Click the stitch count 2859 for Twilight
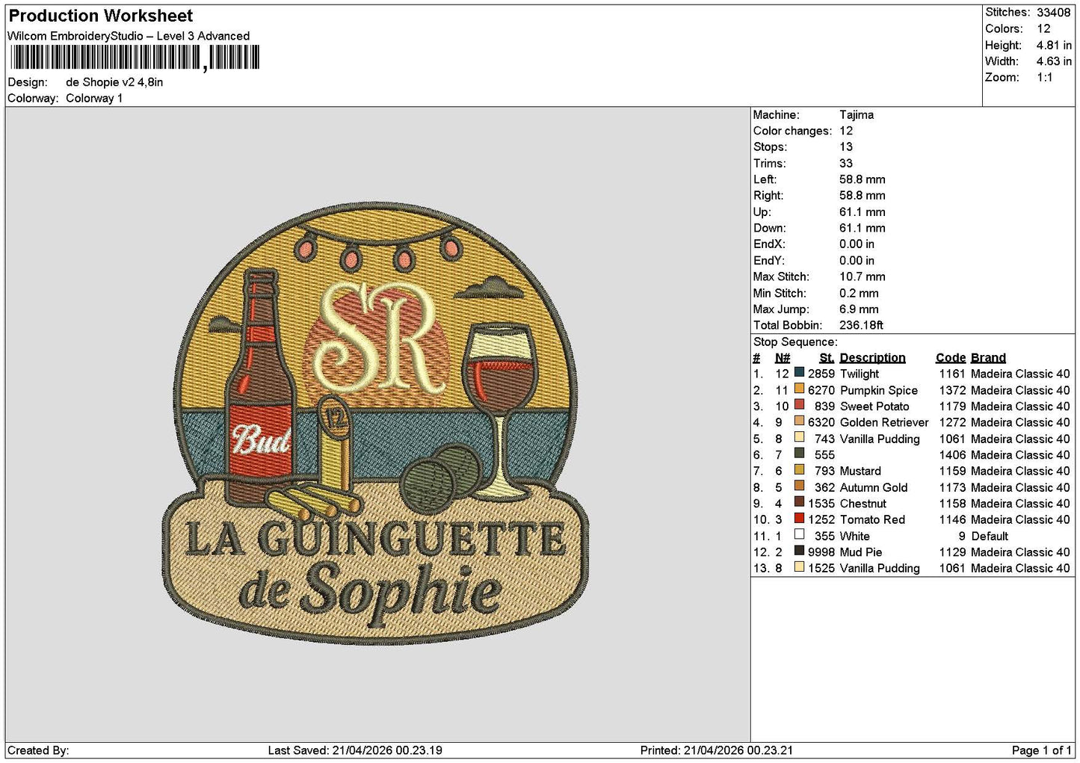This screenshot has width=1080, height=763. click(821, 374)
